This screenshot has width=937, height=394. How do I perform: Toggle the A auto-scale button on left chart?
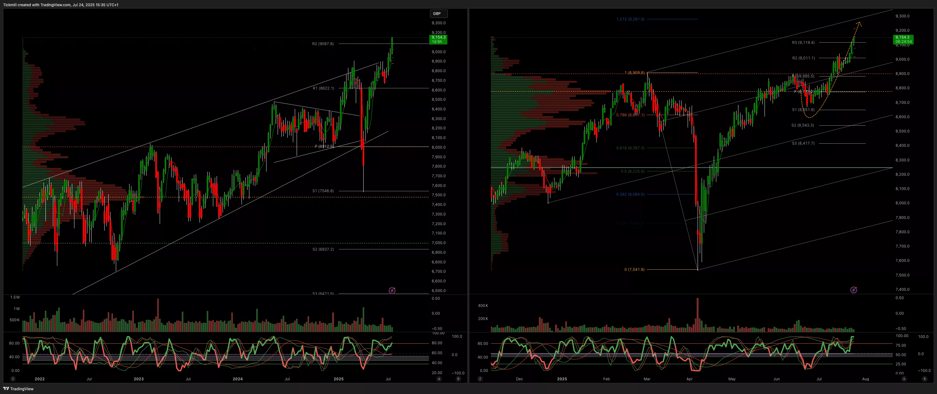pos(439,379)
